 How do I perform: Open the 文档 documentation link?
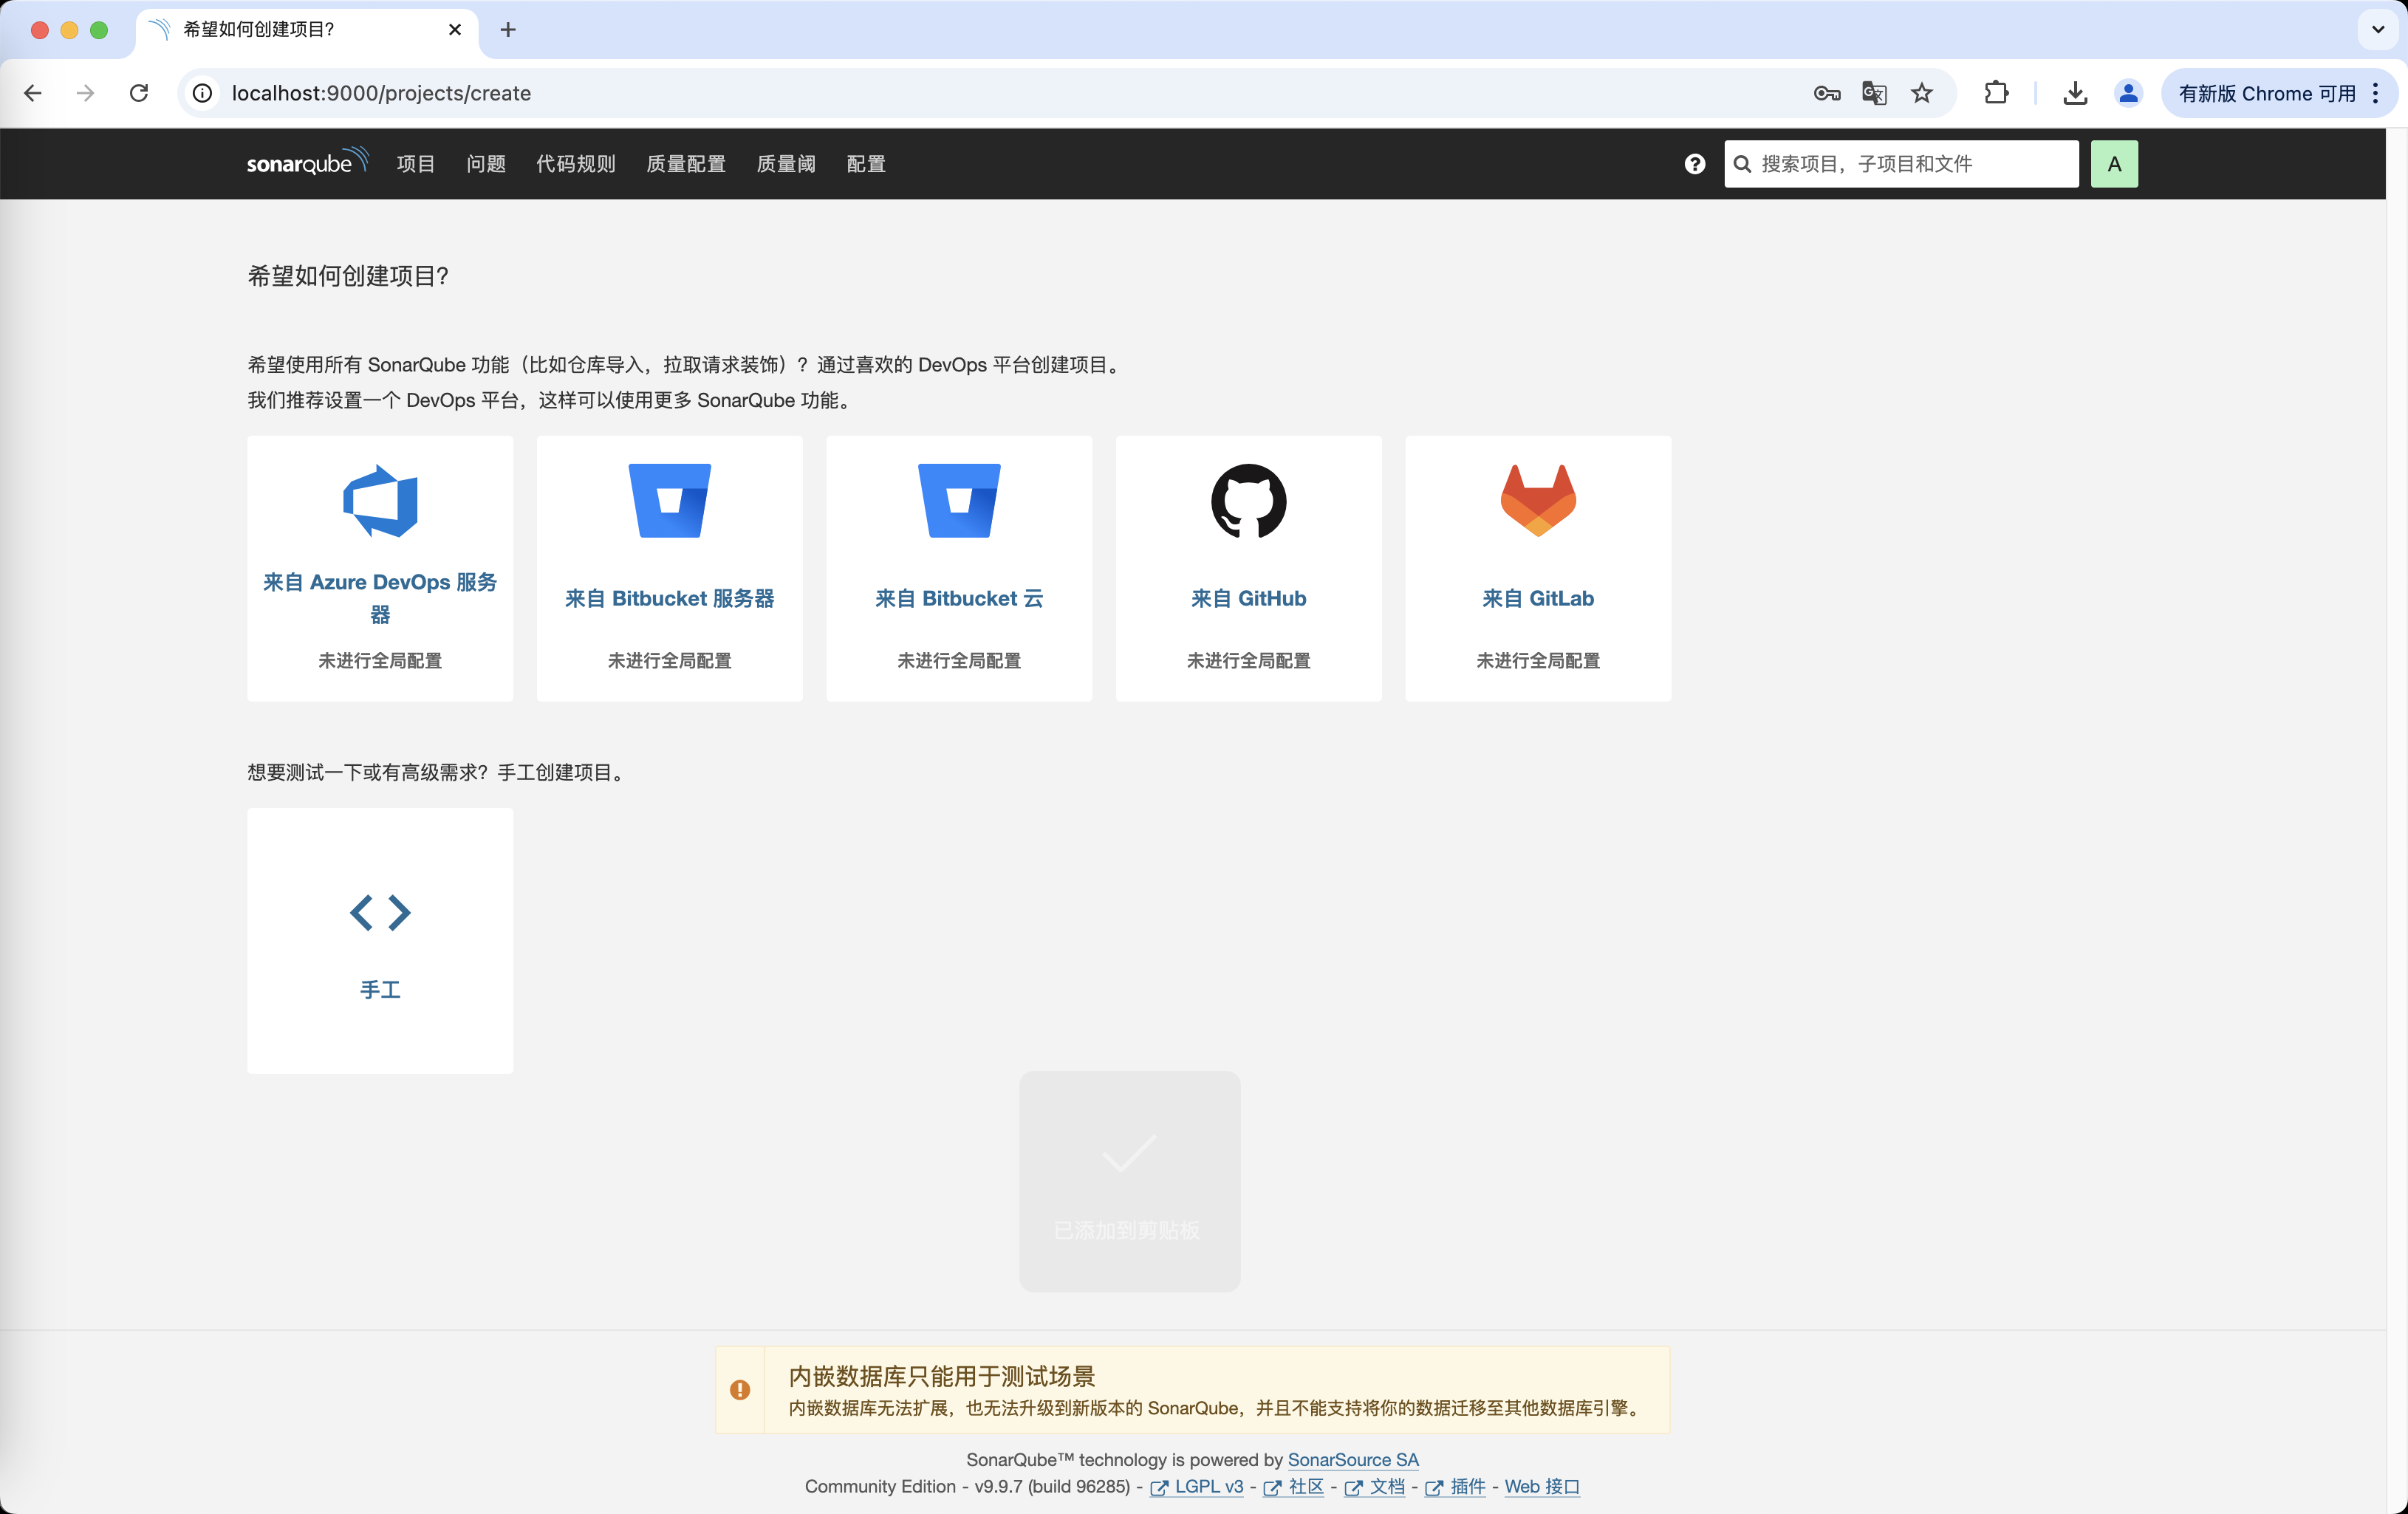[x=1375, y=1486]
